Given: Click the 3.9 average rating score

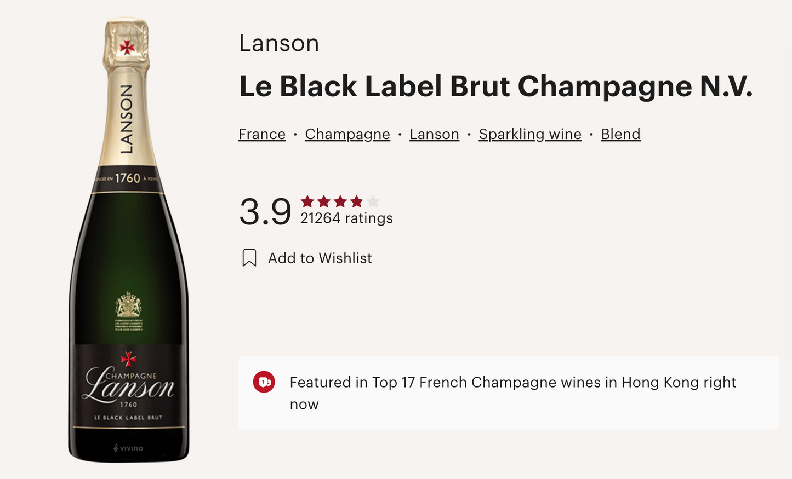Looking at the screenshot, I should tap(265, 211).
